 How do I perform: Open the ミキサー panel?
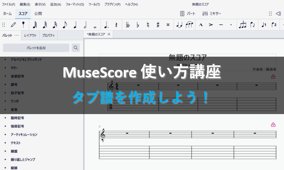(x=212, y=14)
